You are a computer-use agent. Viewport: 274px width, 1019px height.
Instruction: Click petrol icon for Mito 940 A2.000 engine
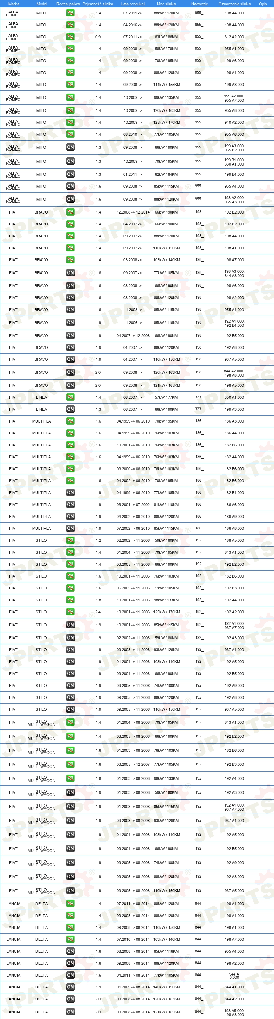(x=70, y=122)
